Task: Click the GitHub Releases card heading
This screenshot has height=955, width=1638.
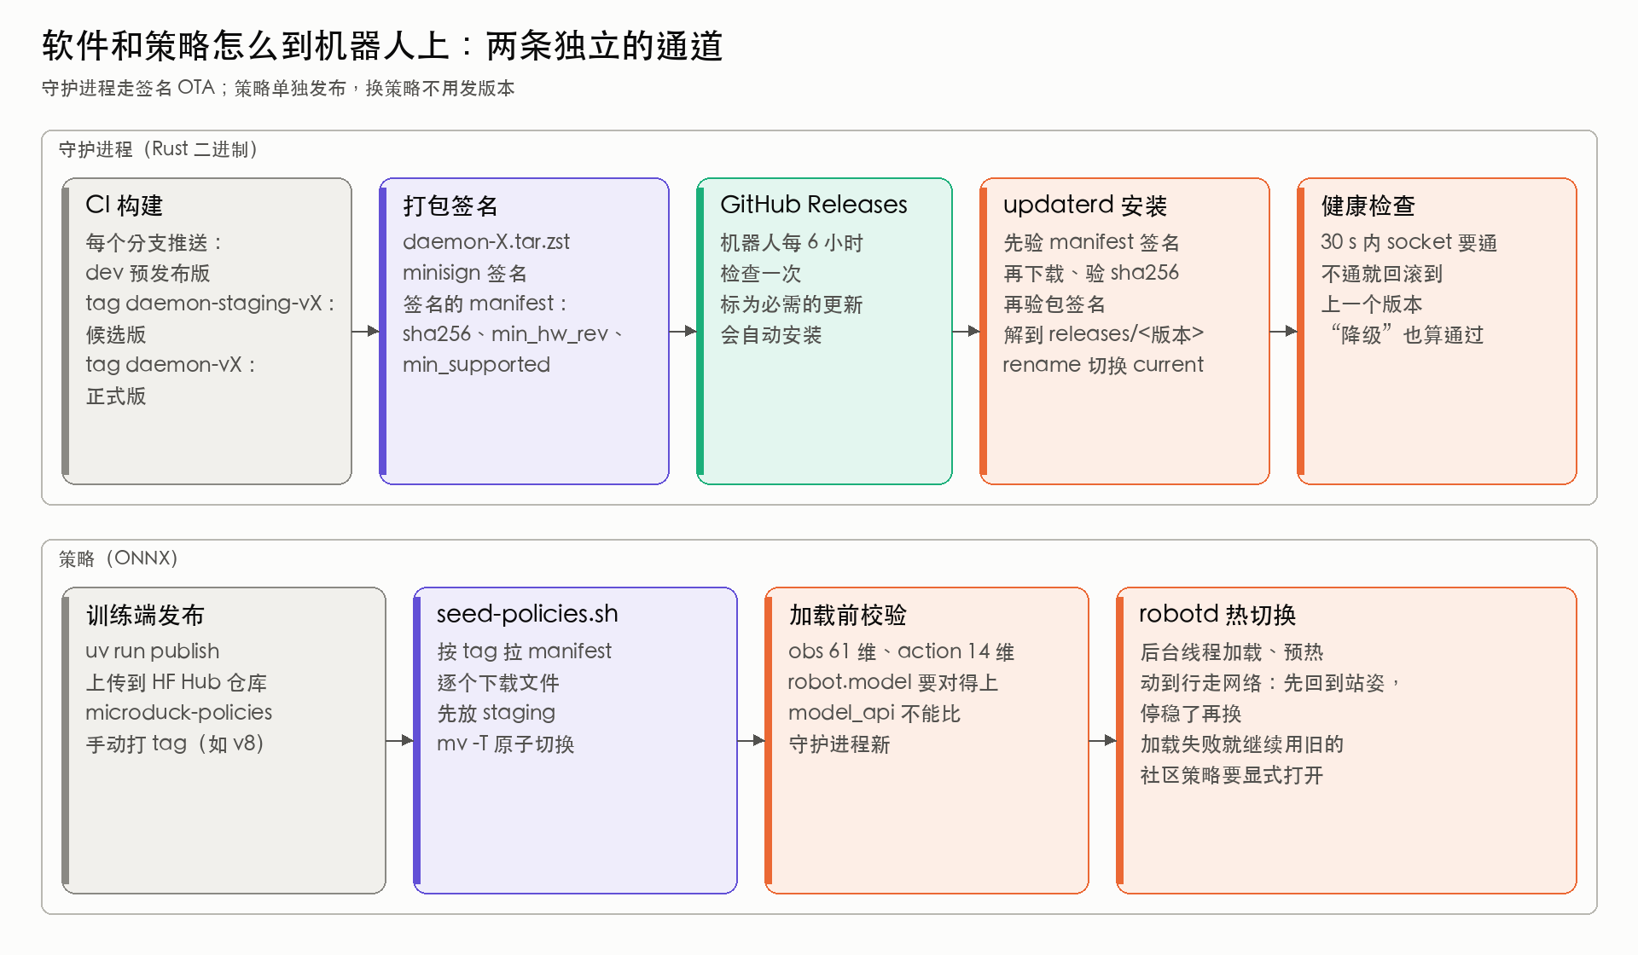Action: [x=813, y=205]
